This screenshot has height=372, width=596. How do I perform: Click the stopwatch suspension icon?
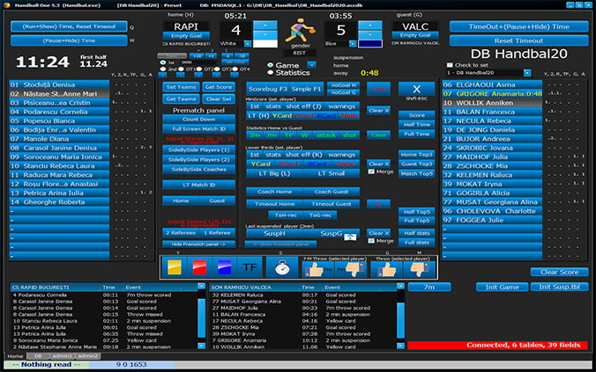coord(281,267)
